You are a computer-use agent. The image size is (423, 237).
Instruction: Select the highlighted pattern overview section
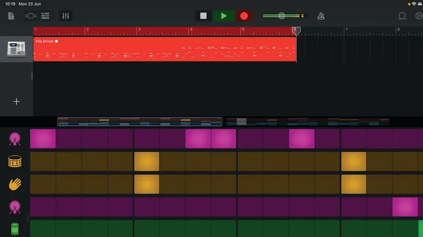point(140,122)
